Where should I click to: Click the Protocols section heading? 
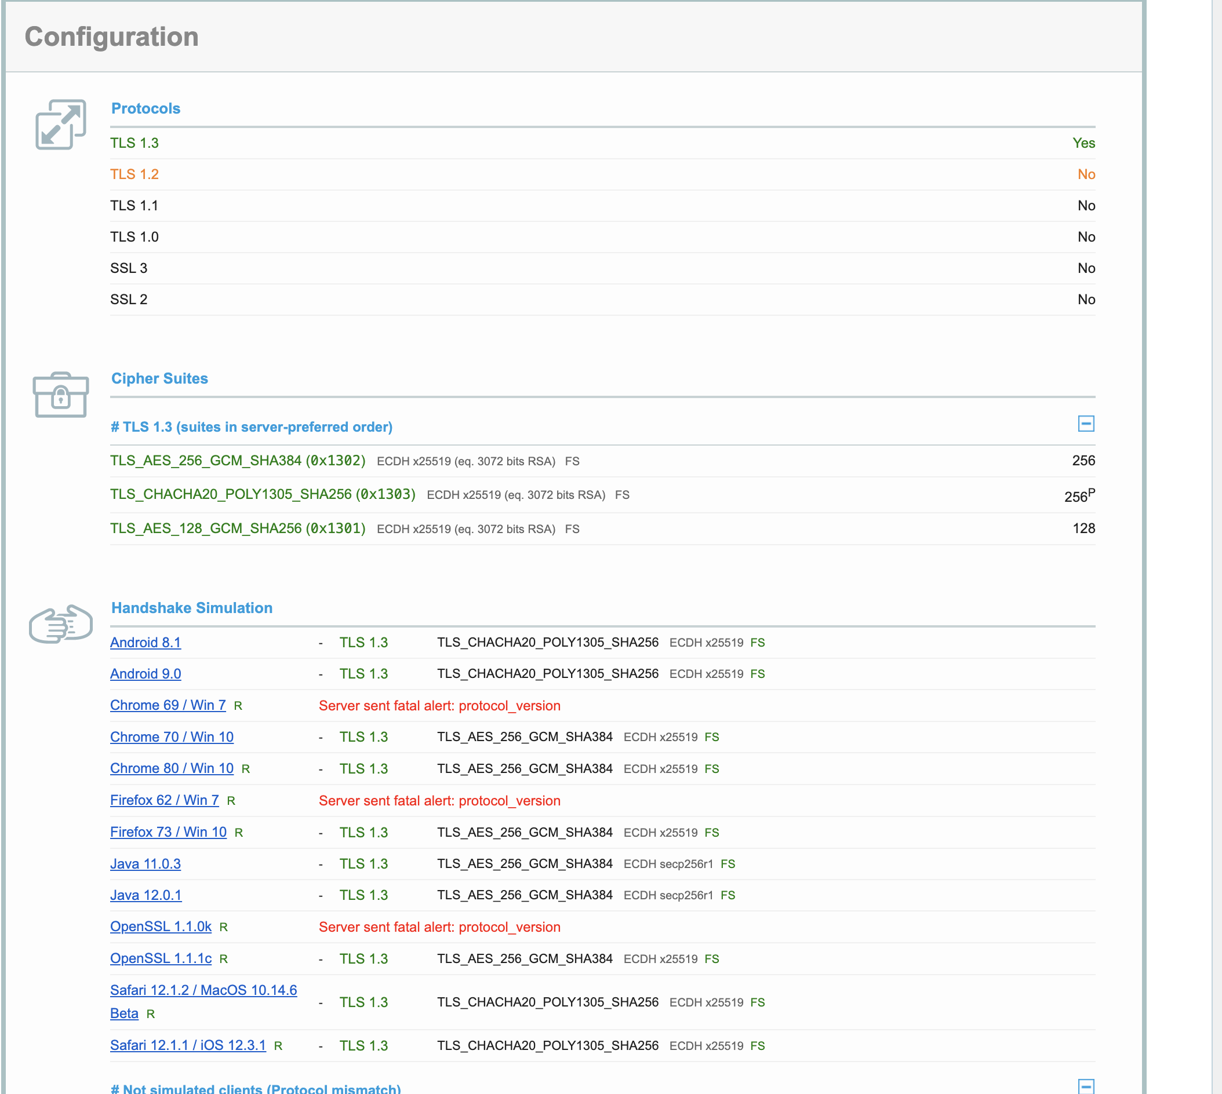(146, 108)
